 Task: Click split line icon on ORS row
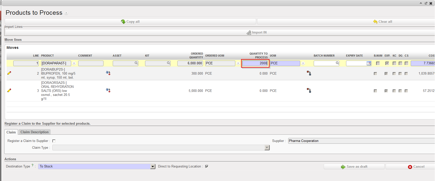point(309,90)
